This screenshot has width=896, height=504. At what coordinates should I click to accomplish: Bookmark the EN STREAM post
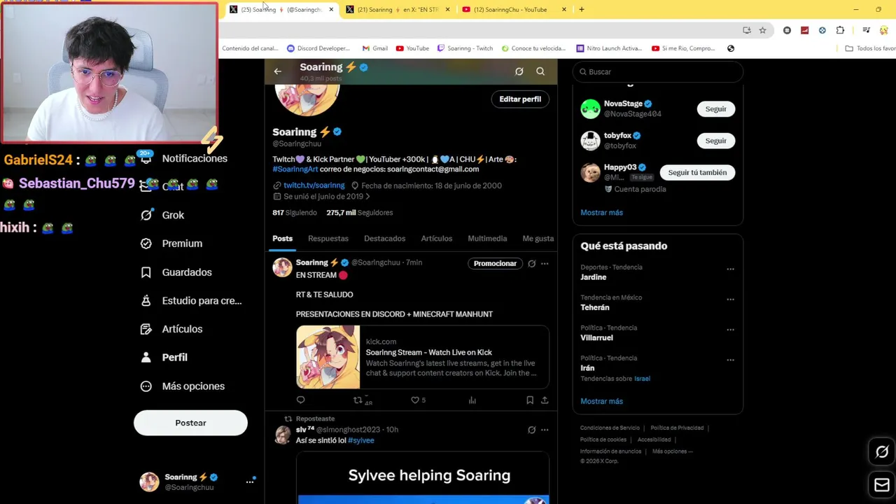pos(530,400)
